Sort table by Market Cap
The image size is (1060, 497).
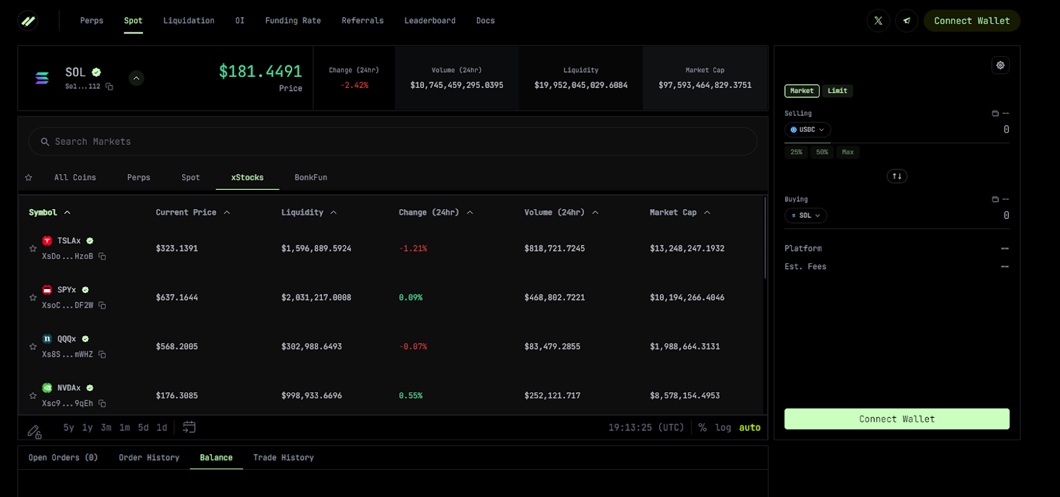680,212
